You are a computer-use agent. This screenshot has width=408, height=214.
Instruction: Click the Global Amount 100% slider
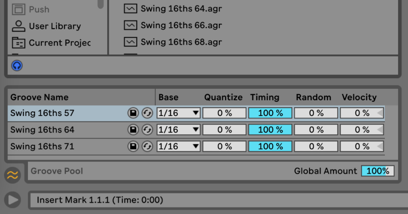(x=378, y=171)
